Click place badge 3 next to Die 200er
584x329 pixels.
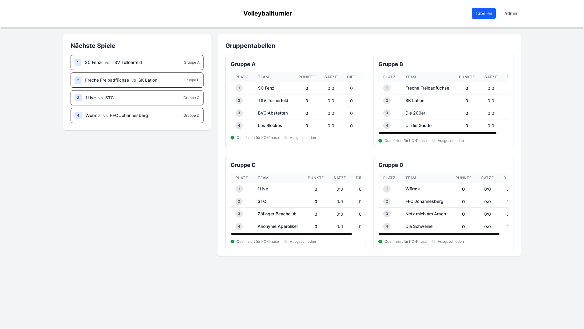pyautogui.click(x=387, y=113)
